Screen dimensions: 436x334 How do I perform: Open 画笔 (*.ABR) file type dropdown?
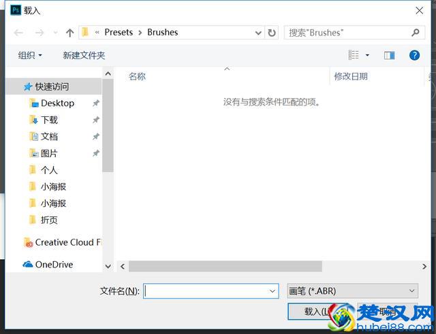tap(353, 291)
